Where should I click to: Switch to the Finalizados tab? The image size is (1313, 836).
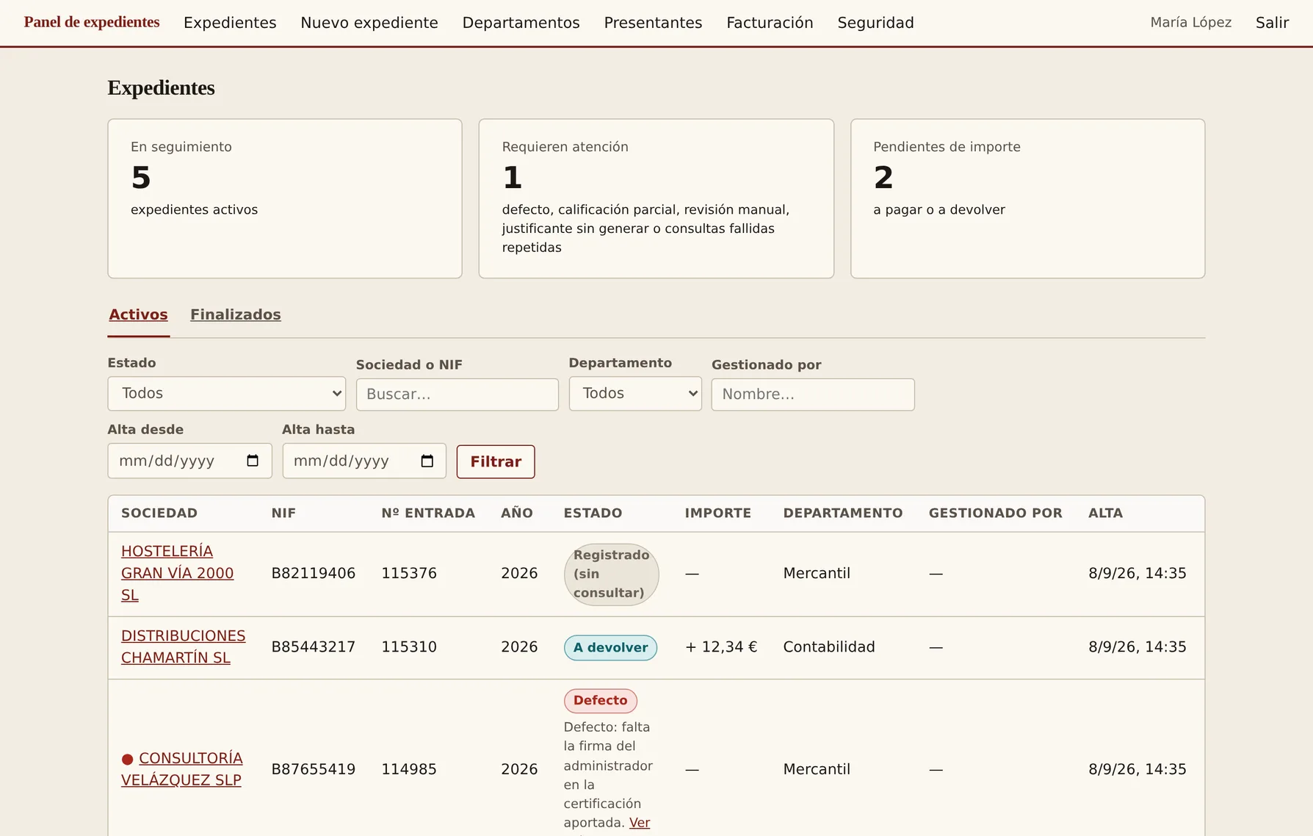pyautogui.click(x=236, y=314)
